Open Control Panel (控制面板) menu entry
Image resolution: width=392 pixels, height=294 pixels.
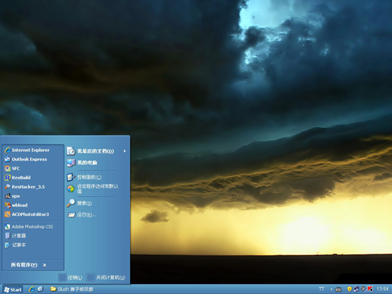(x=84, y=177)
